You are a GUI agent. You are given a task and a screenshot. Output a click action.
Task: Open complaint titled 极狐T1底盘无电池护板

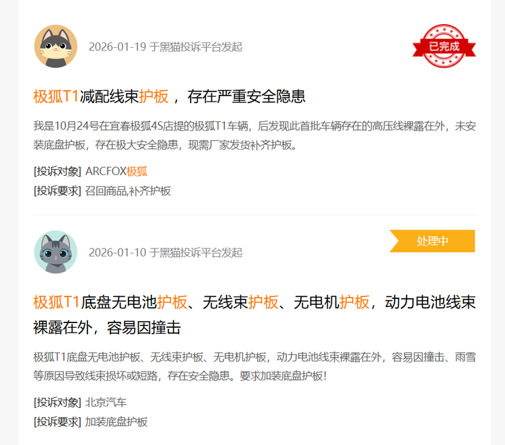click(x=255, y=315)
